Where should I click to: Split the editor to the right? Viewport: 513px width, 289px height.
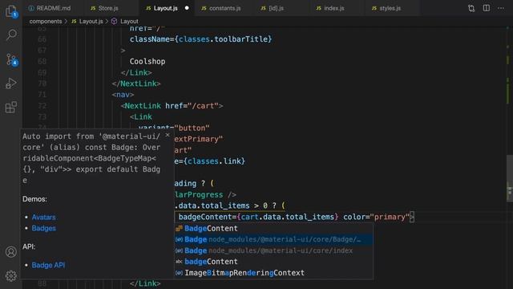[x=487, y=8]
